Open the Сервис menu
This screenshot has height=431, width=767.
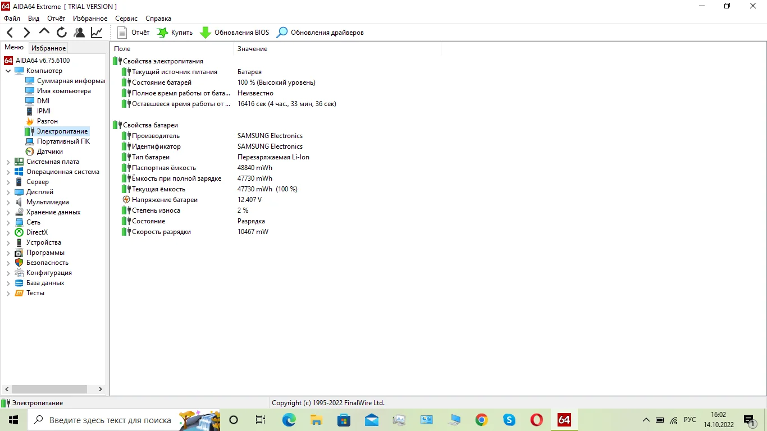pyautogui.click(x=126, y=19)
